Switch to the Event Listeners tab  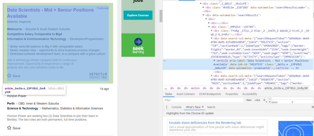pyautogui.click(x=186, y=94)
